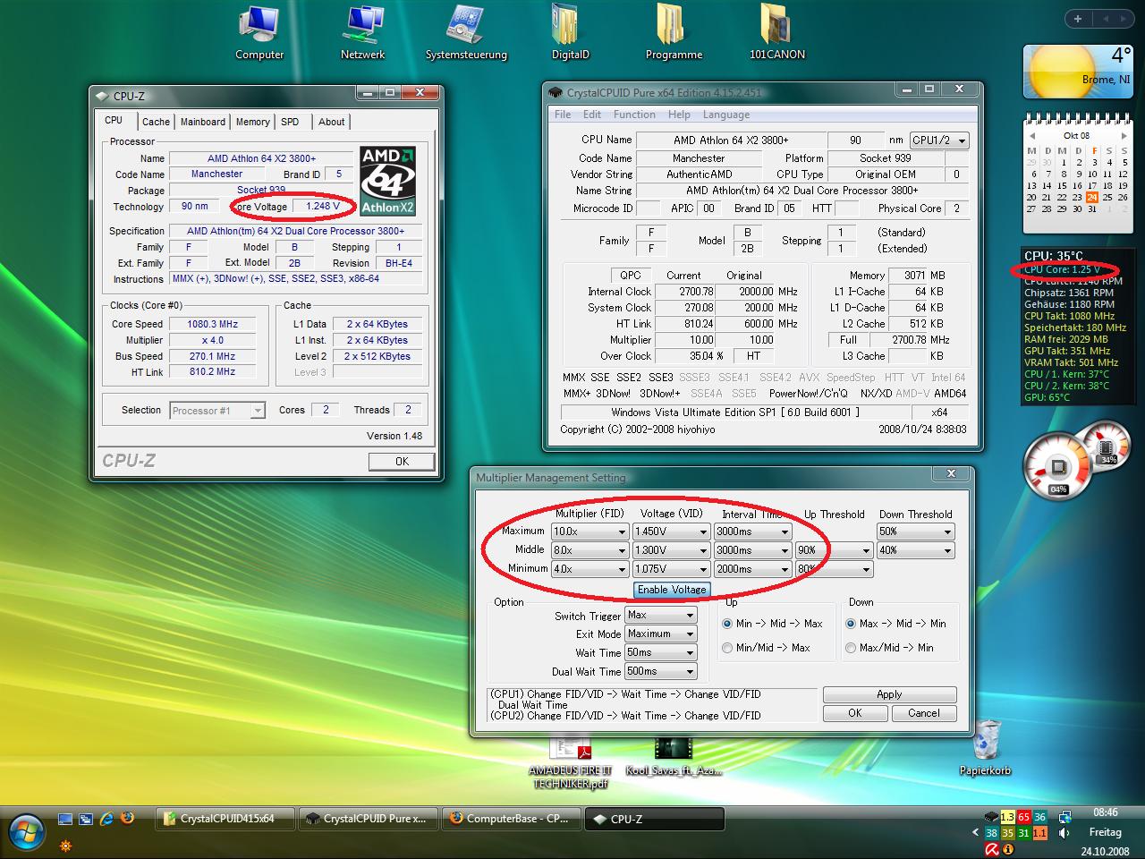Open the Netzwerk desktop icon
This screenshot has width=1145, height=859.
tap(362, 33)
